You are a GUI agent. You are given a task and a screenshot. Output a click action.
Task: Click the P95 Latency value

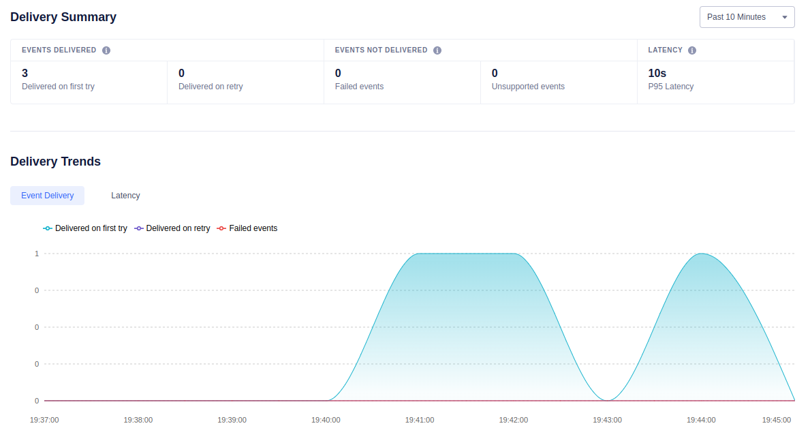coord(656,73)
